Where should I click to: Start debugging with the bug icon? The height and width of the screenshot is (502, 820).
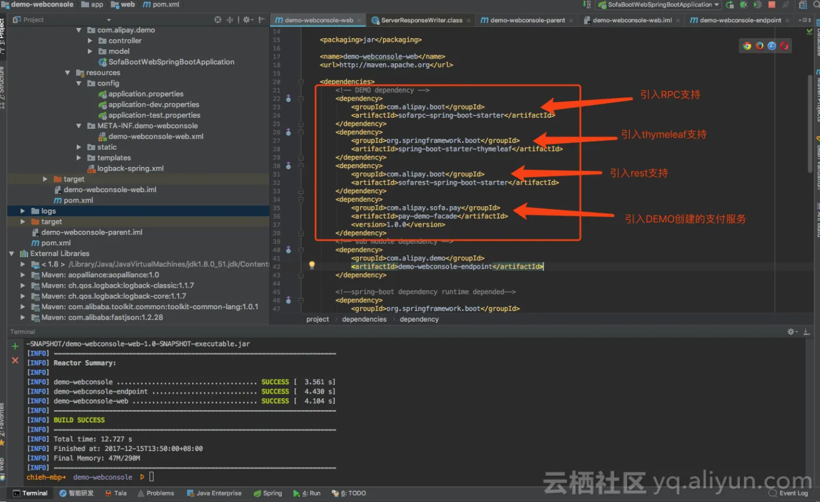click(x=743, y=5)
